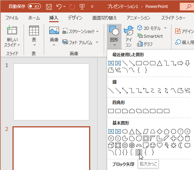Viewport: 194px width, 170px height.
Task: Expand the フォト アルバム dropdown arrow
Action: (97, 42)
